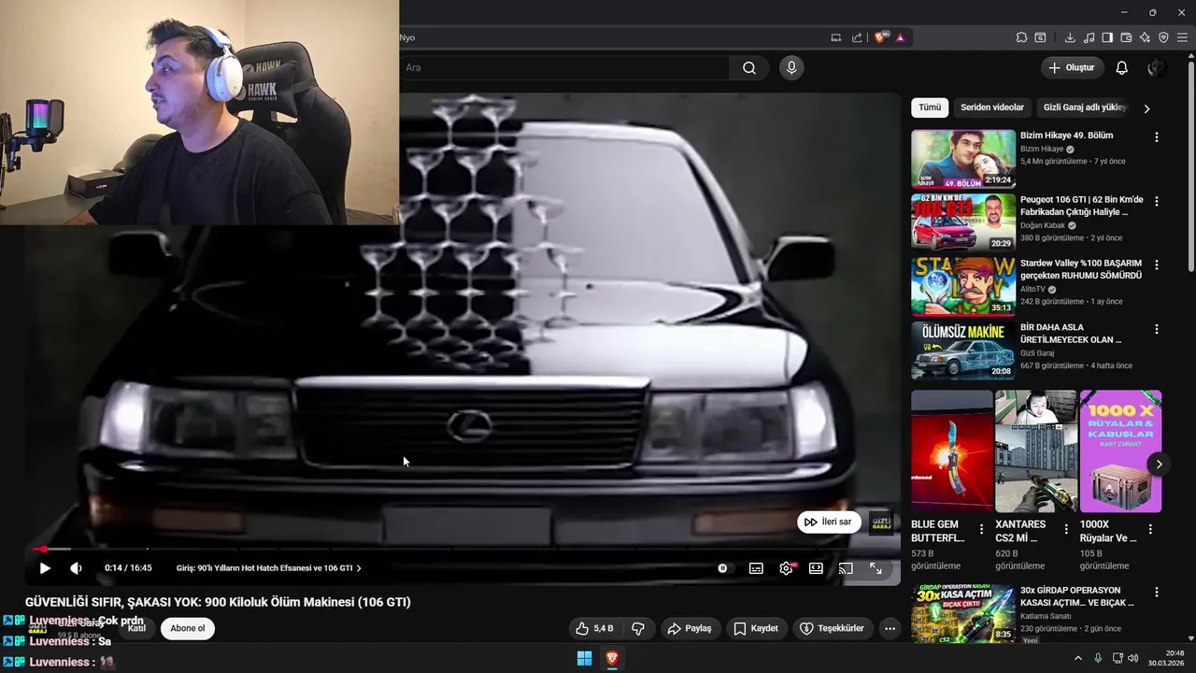Click the Brave VPN shield icon
This screenshot has height=673, width=1196.
(x=1163, y=37)
